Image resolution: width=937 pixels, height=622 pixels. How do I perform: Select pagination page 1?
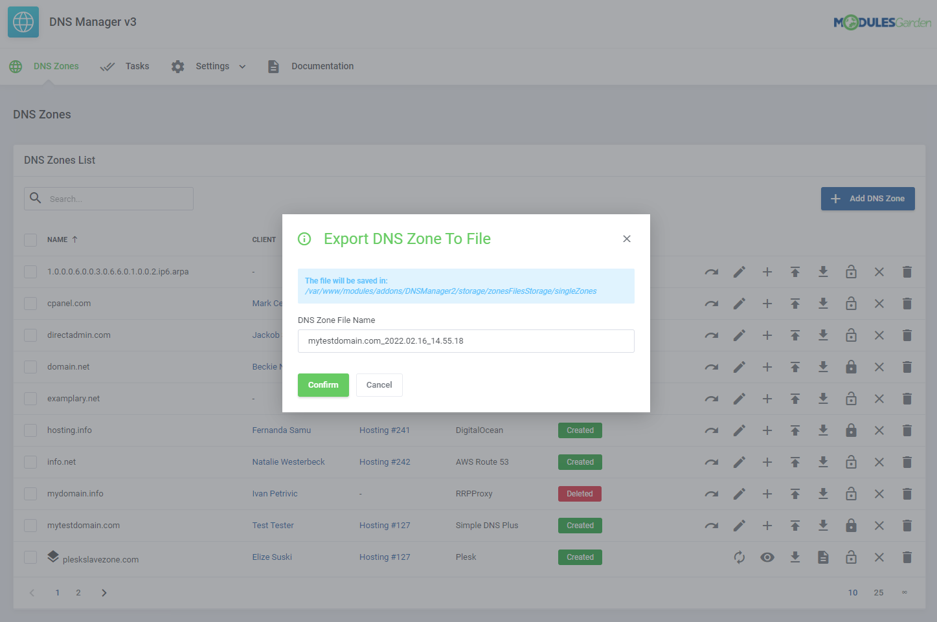58,593
